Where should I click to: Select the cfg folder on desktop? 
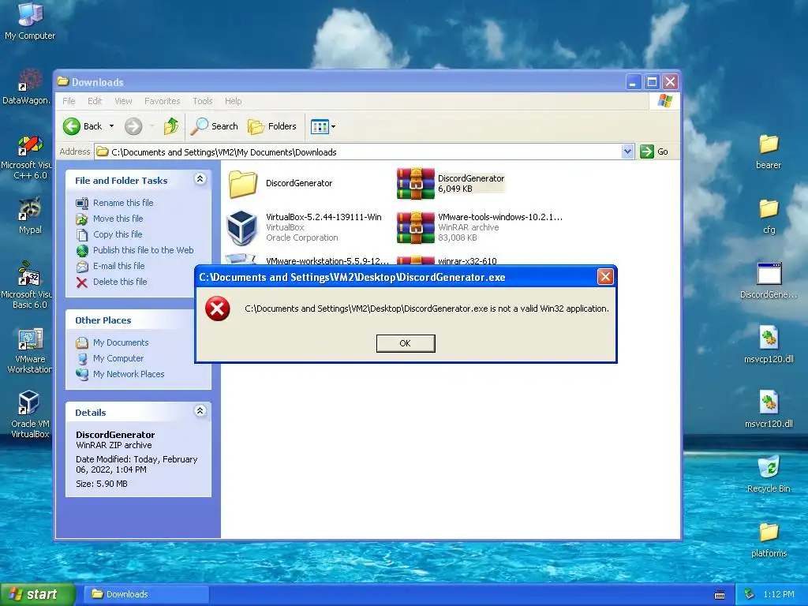click(769, 216)
